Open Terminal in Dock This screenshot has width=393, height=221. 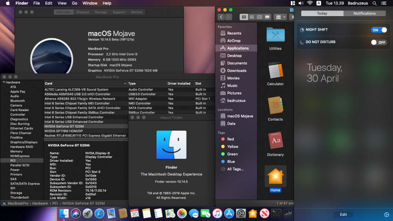click(x=276, y=213)
